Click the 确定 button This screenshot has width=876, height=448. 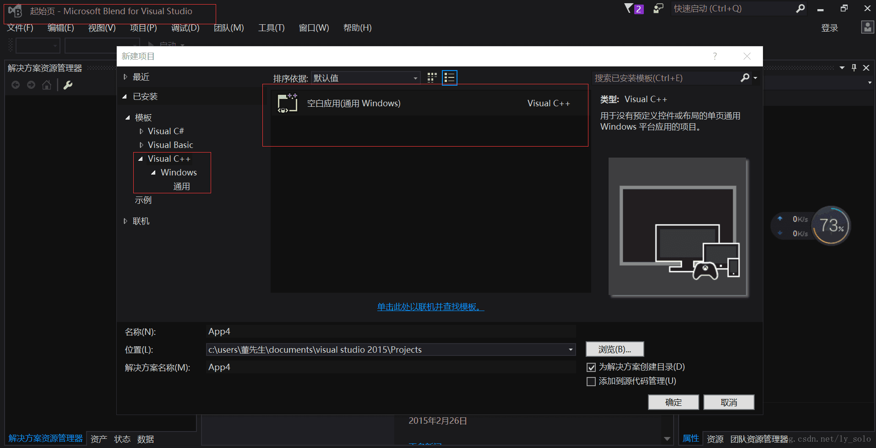pyautogui.click(x=674, y=402)
